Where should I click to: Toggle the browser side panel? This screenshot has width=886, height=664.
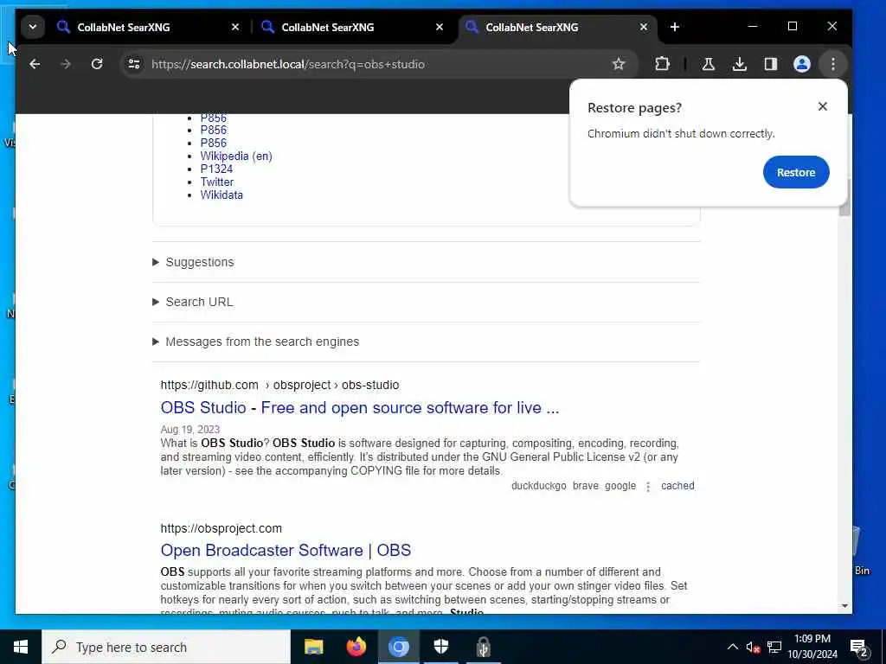coord(771,64)
